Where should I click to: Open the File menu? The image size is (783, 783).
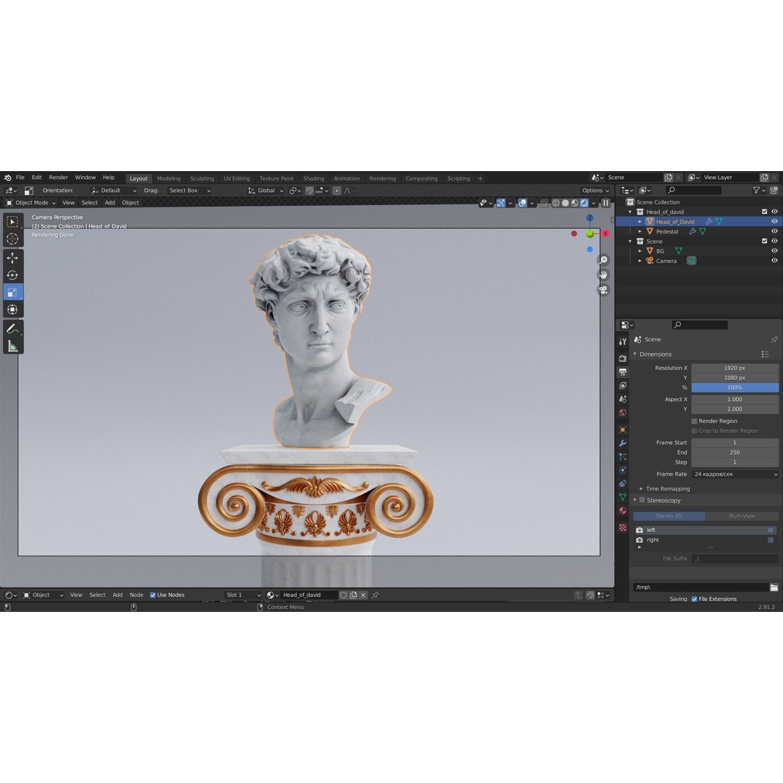[20, 178]
